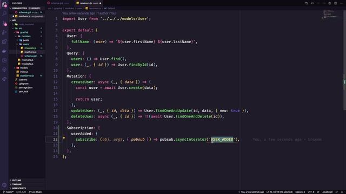Click the UTF-8 encoding indicator
The height and width of the screenshot is (194, 346).
pos(311,192)
